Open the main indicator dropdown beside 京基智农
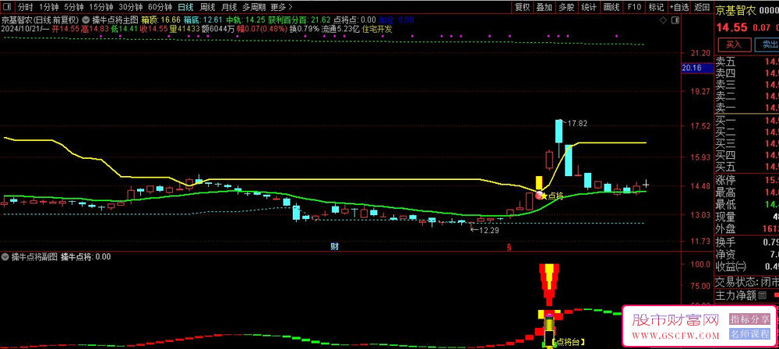The image size is (779, 349). pyautogui.click(x=86, y=20)
